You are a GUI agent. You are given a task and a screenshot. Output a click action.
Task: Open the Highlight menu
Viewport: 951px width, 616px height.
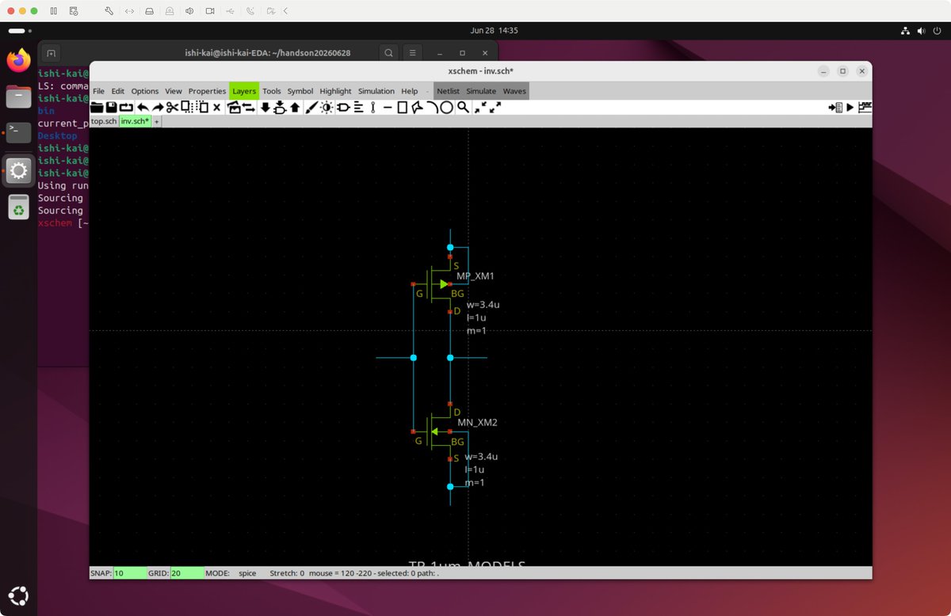(x=336, y=91)
